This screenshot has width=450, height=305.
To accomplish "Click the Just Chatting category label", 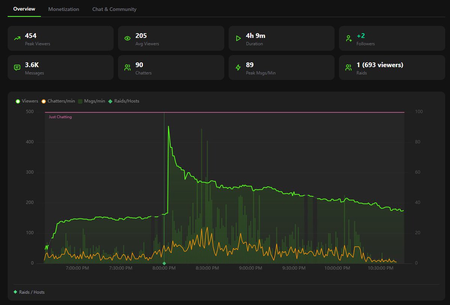I will point(60,117).
